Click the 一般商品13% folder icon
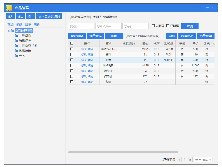This screenshot has height=167, width=222. click(x=17, y=46)
